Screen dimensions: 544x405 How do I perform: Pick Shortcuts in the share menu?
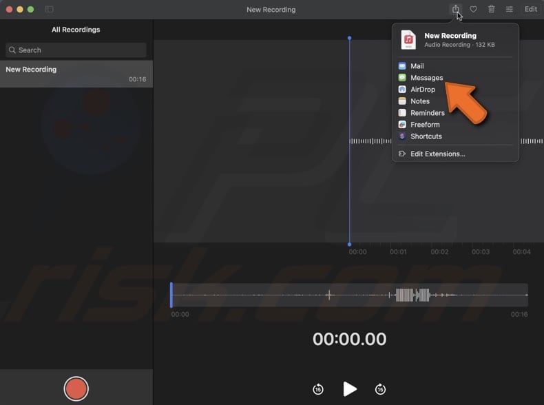(x=426, y=136)
